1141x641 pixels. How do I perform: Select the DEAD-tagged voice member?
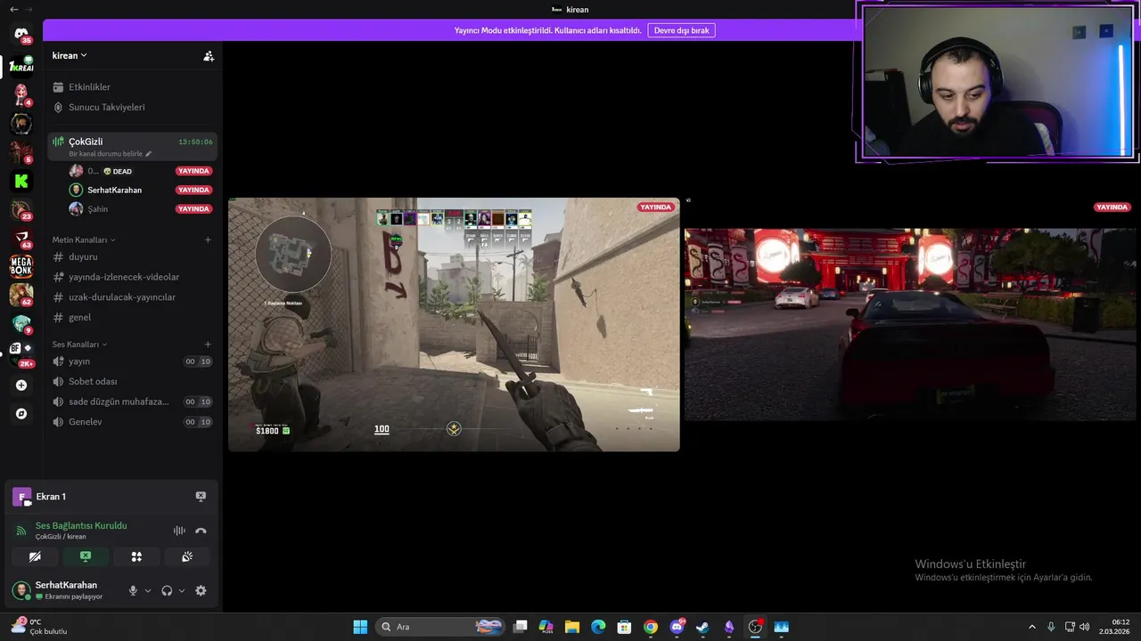[141, 171]
